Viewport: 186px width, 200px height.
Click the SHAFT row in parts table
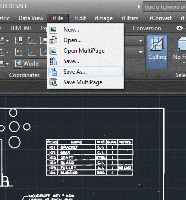(x=90, y=157)
